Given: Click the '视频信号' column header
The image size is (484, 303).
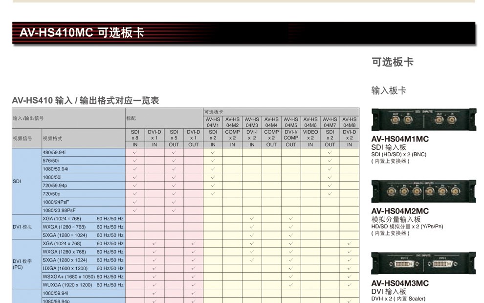Looking at the screenshot, I should click(x=27, y=138).
